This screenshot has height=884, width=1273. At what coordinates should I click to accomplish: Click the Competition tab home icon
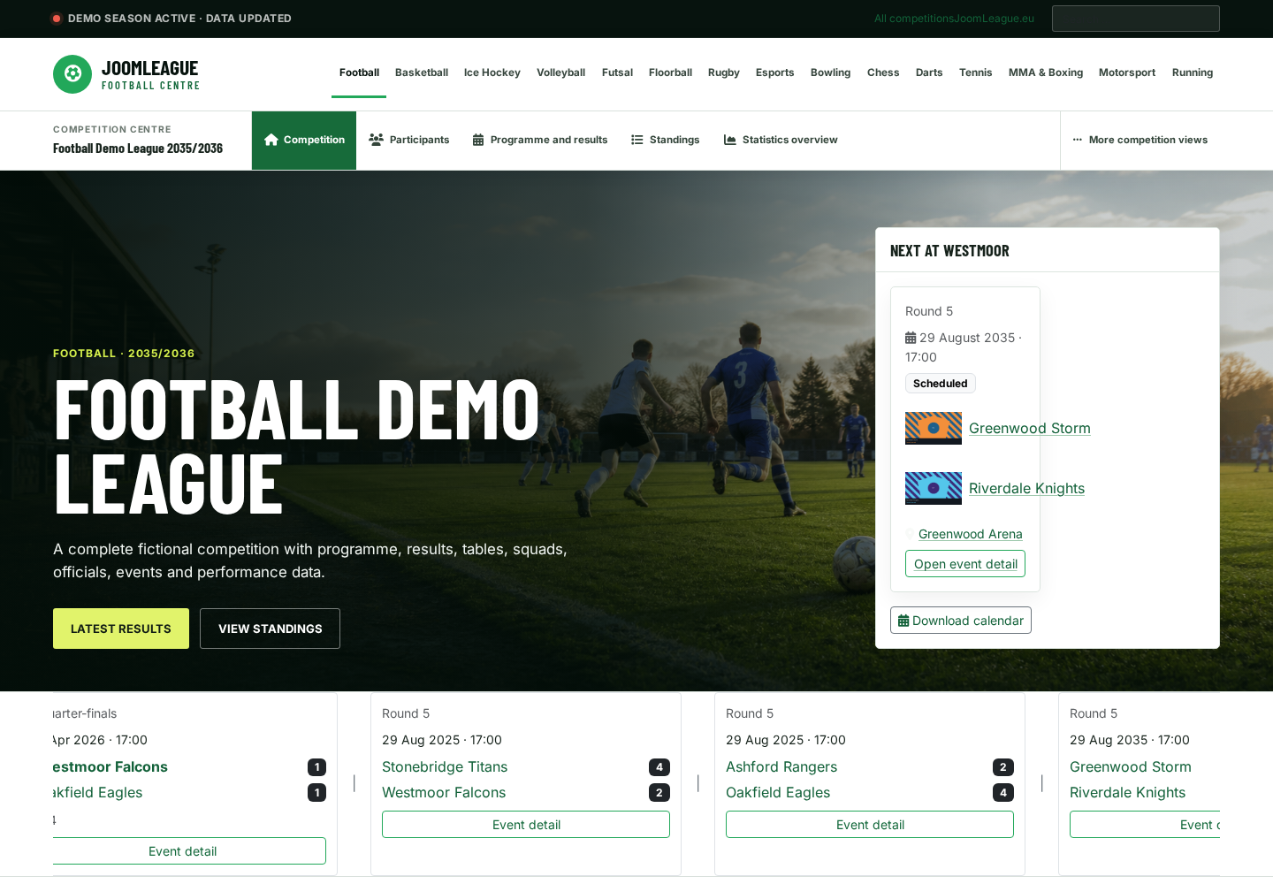click(271, 140)
